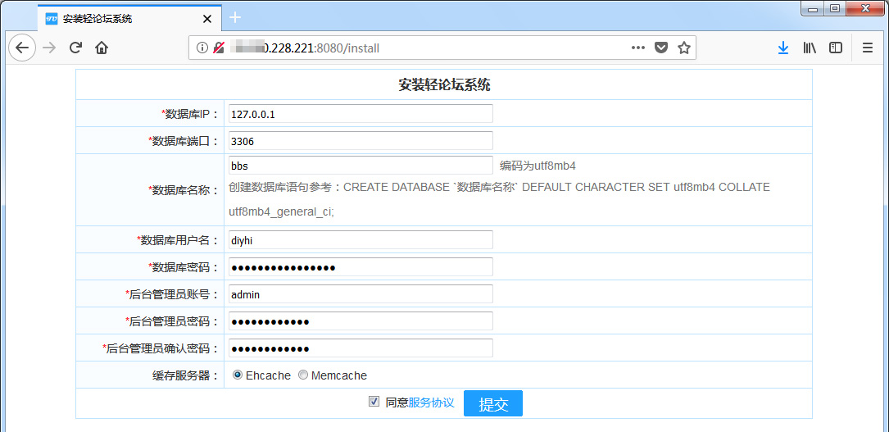
Task: Open a new tab with plus button
Action: click(235, 17)
